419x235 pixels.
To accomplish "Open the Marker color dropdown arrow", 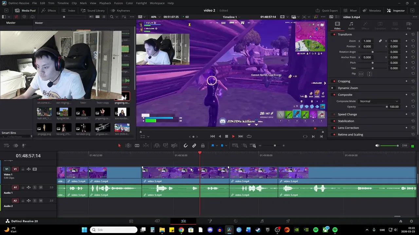I will [226, 146].
